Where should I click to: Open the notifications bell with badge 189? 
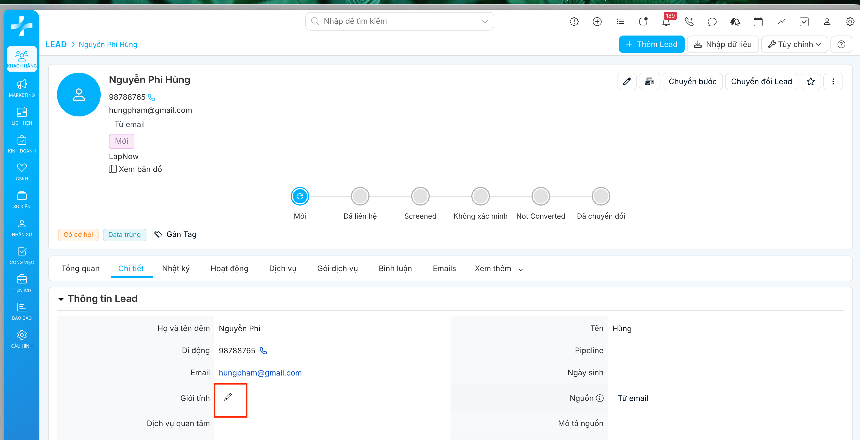tap(666, 22)
